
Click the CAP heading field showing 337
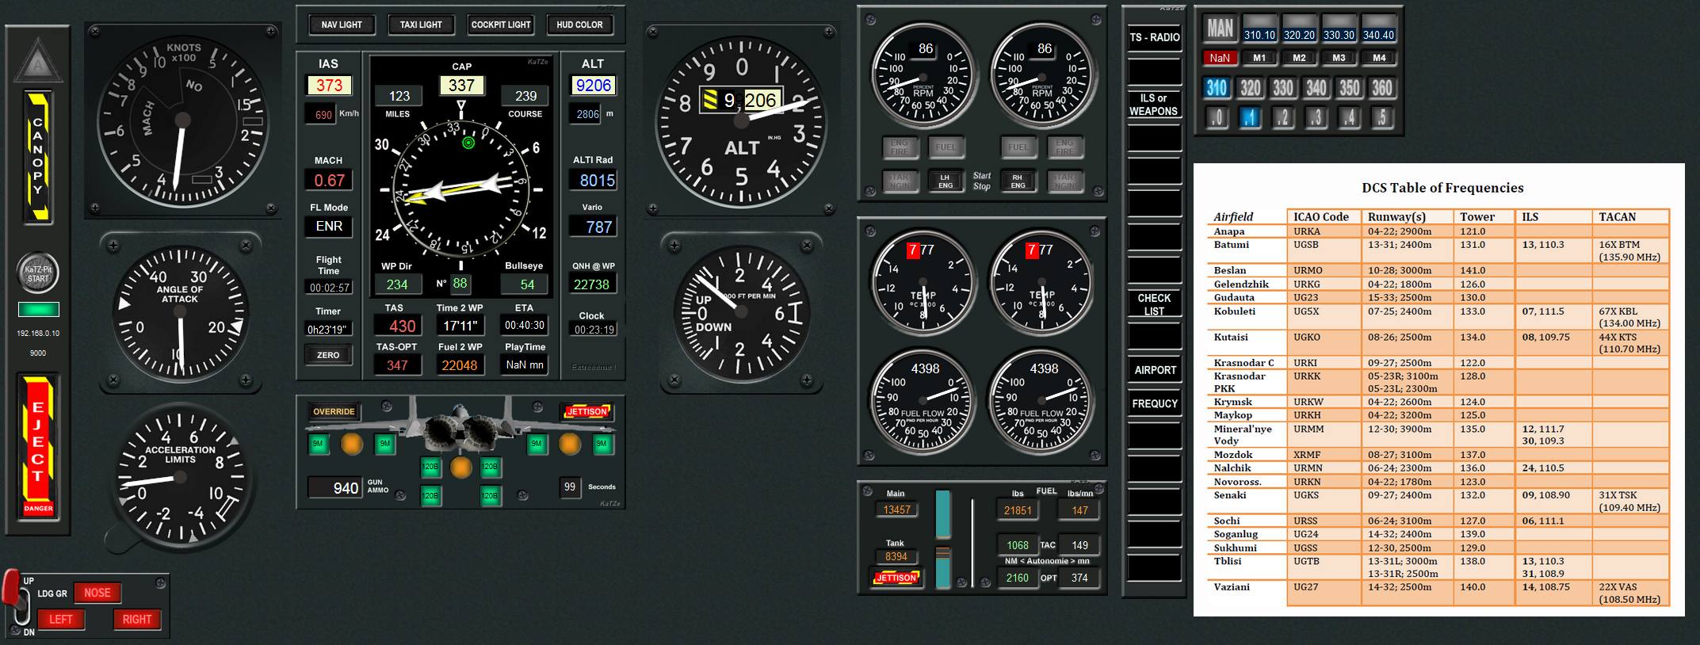(x=461, y=85)
